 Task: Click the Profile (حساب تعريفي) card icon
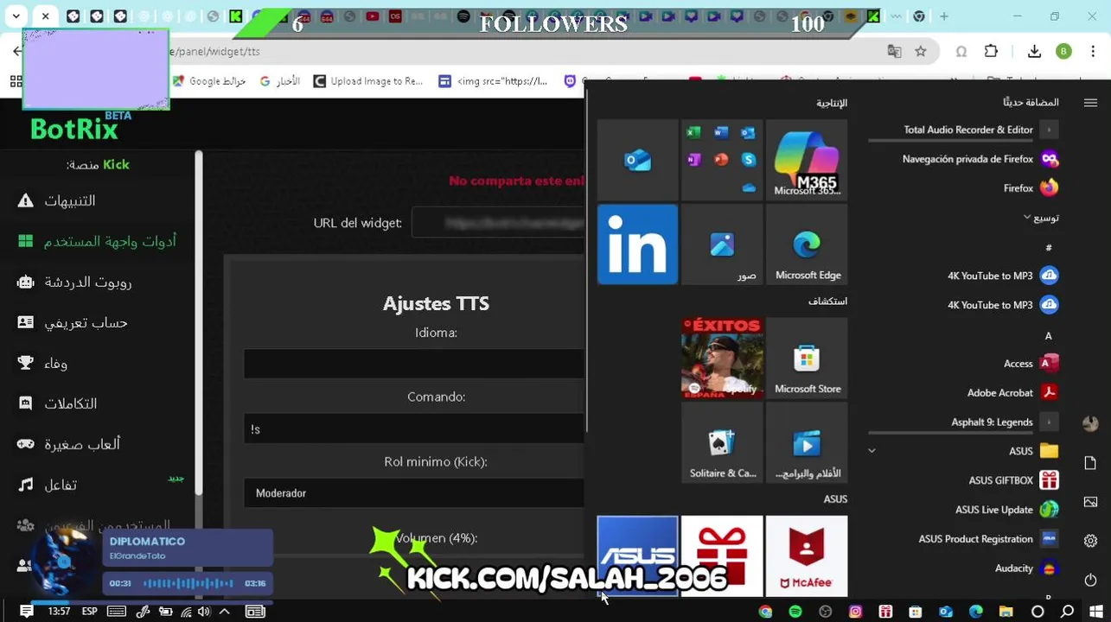click(x=26, y=322)
